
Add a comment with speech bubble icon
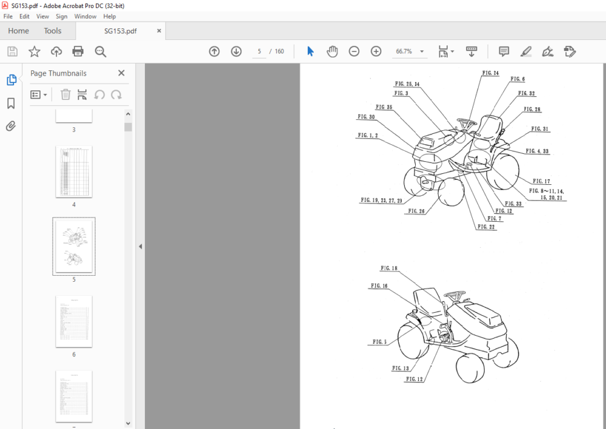[504, 52]
